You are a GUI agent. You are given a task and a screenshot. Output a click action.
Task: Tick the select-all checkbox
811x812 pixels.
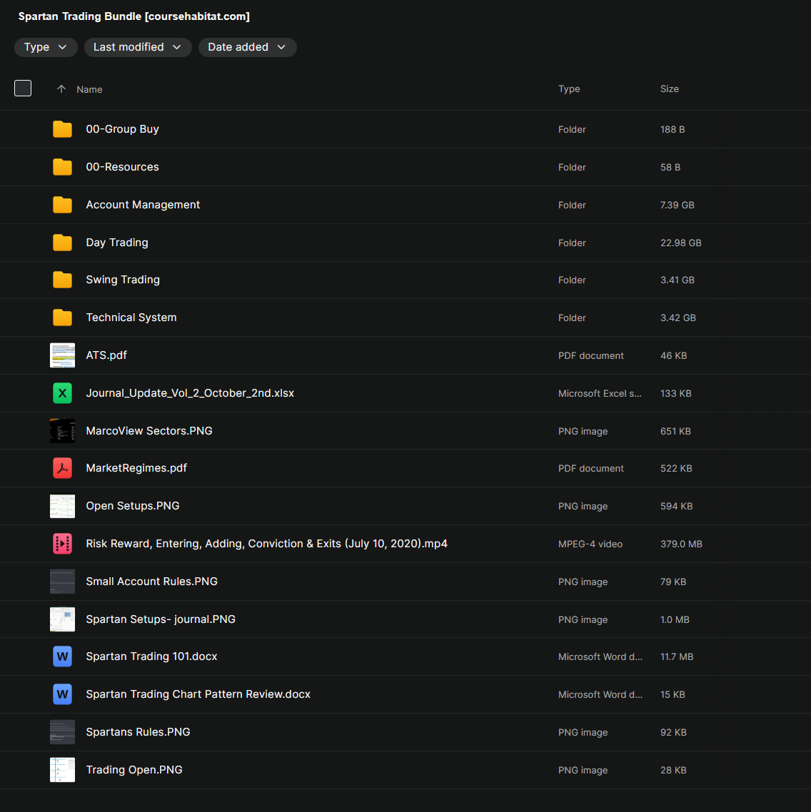[x=23, y=88]
